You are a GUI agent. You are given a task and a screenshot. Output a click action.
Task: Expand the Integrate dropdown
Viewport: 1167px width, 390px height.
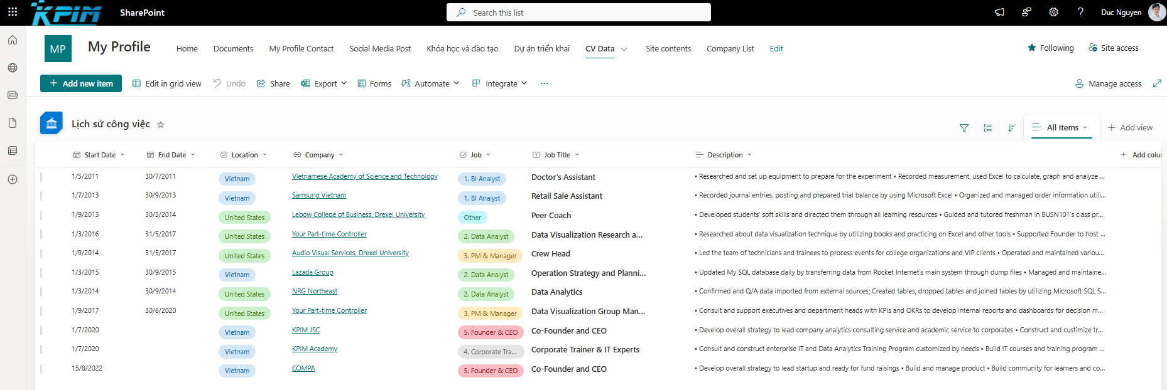524,83
